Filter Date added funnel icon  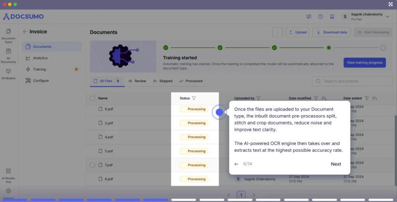coord(367,98)
